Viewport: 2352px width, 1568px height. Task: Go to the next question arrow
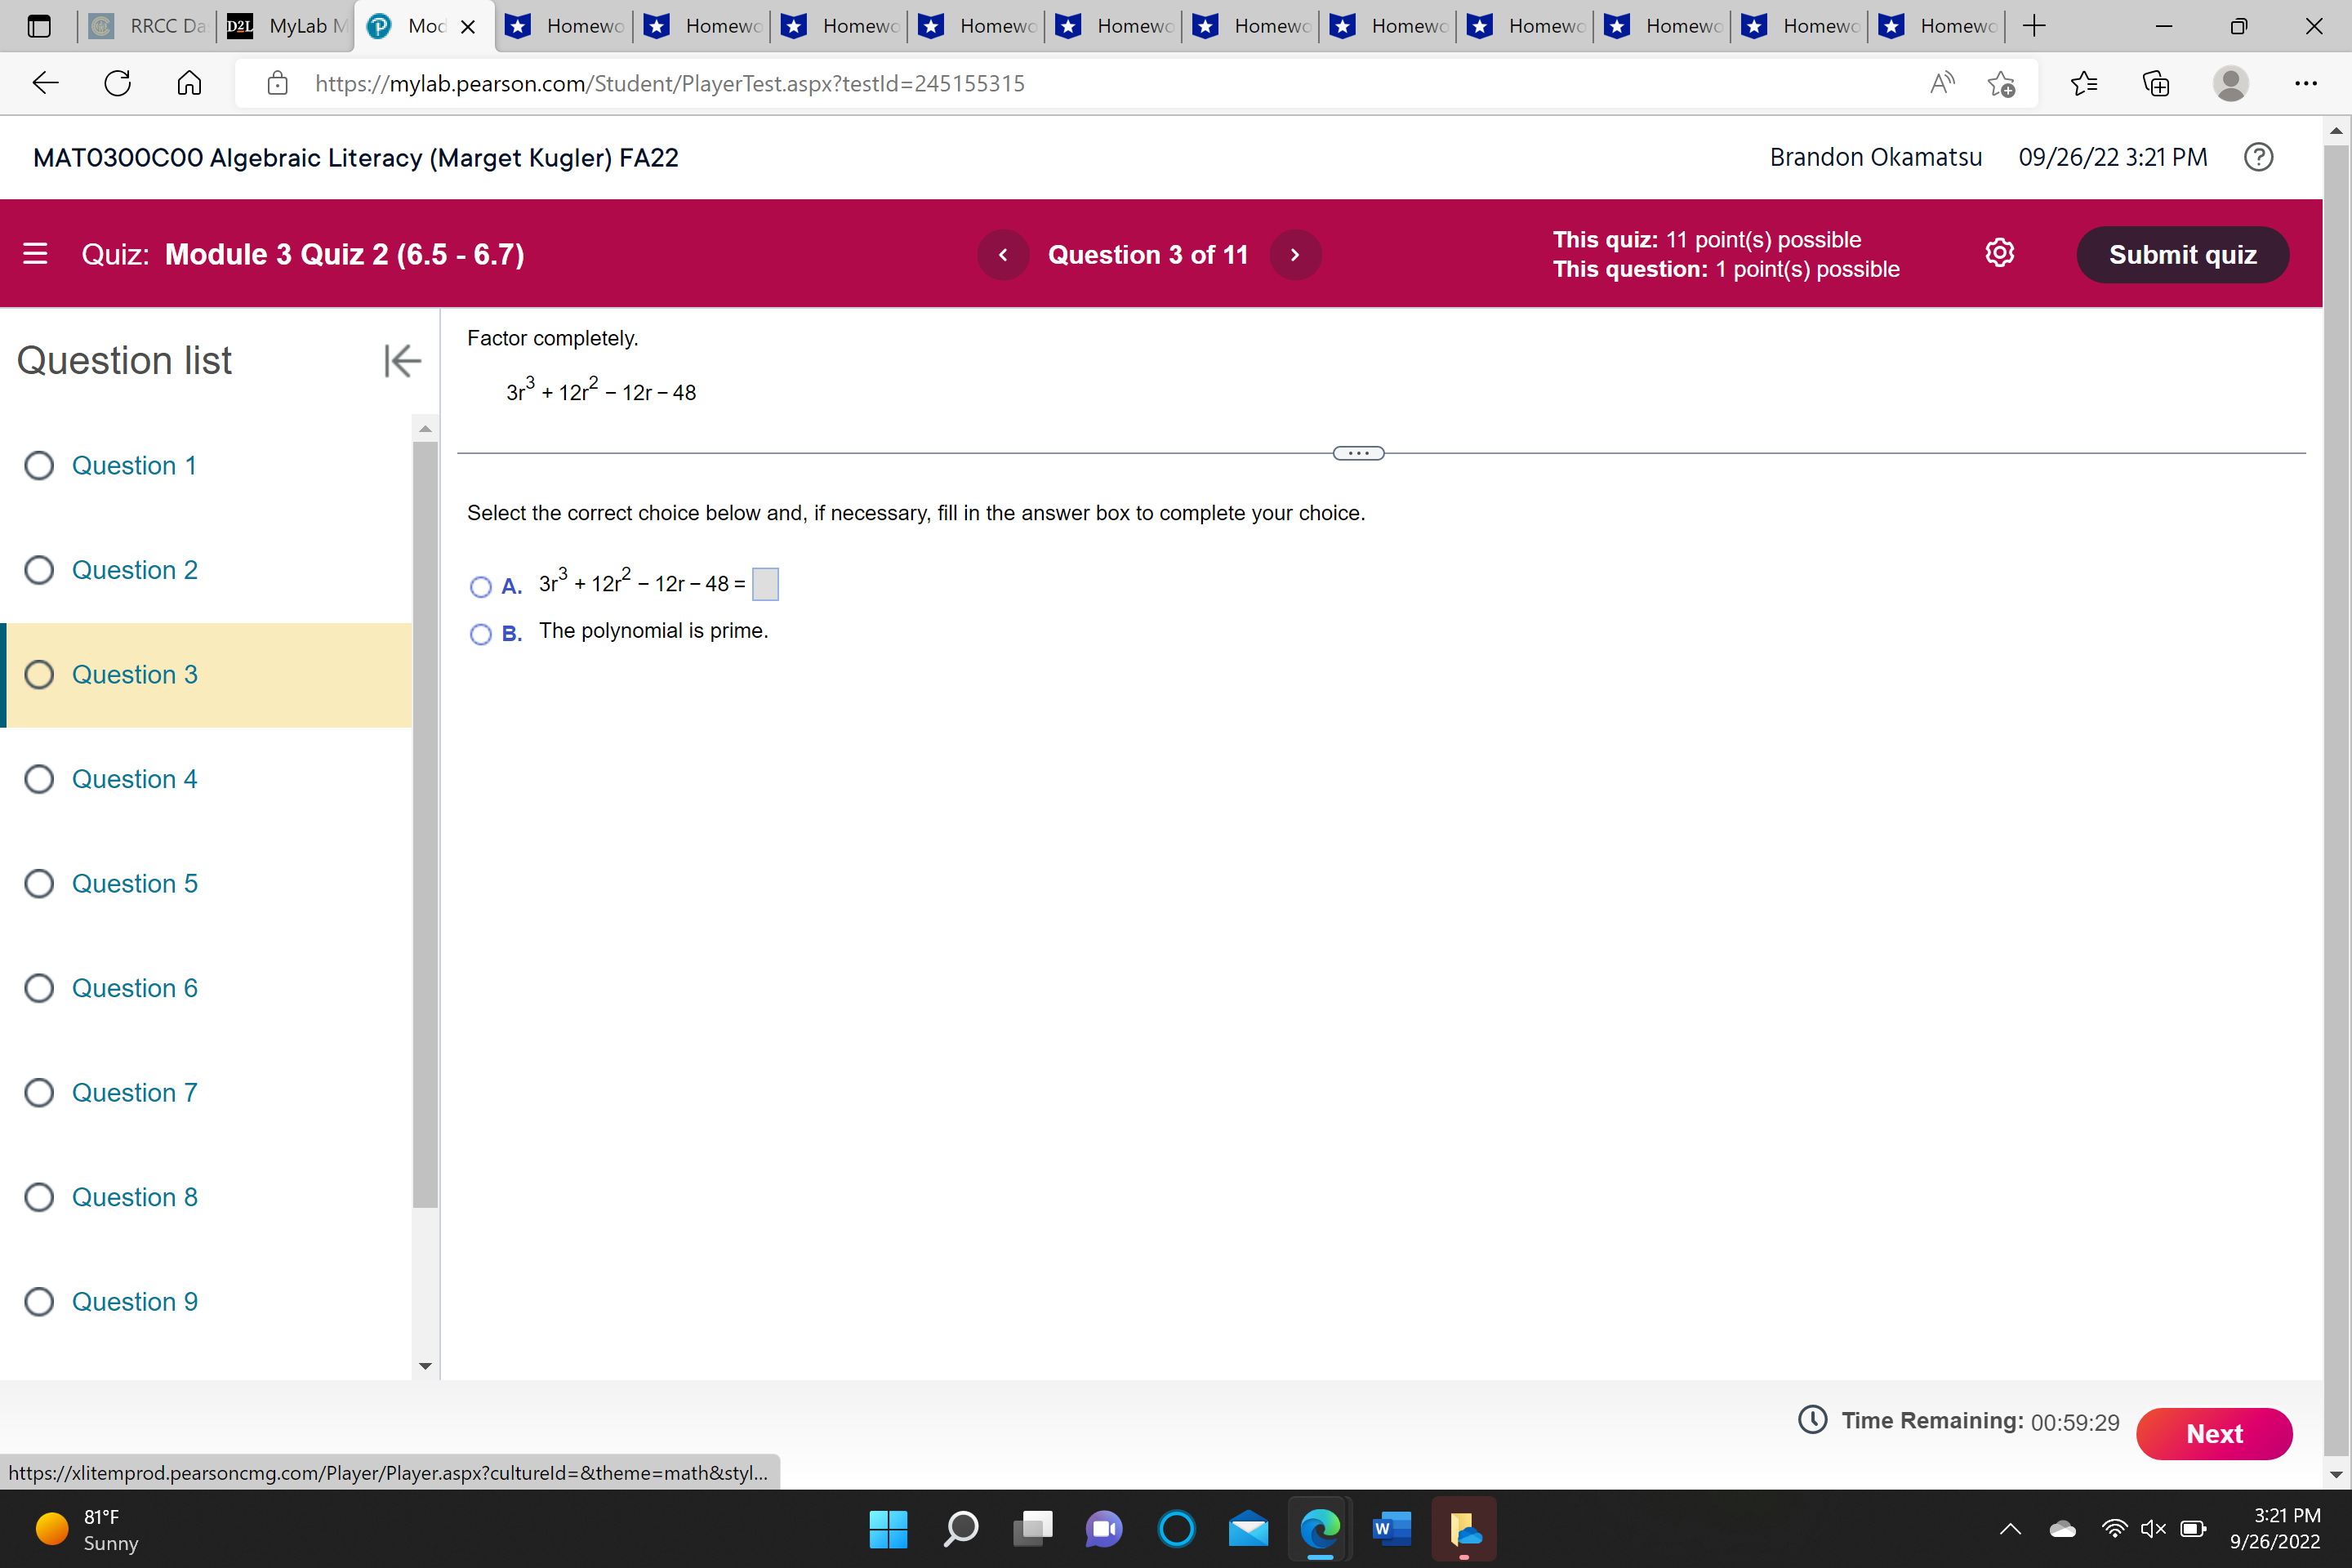click(1295, 255)
